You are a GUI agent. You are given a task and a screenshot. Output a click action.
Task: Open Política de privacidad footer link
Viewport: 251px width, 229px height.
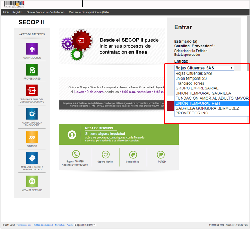pyautogui.click(x=43, y=225)
